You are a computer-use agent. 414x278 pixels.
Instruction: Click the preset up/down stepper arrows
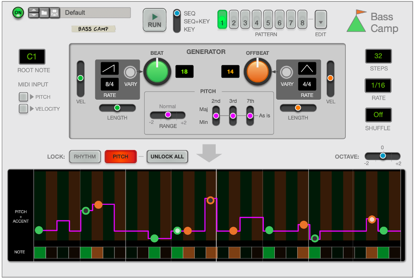point(34,13)
